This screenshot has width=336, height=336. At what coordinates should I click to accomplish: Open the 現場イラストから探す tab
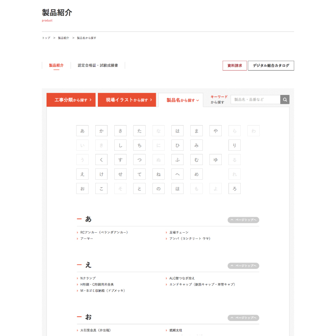pyautogui.click(x=127, y=100)
